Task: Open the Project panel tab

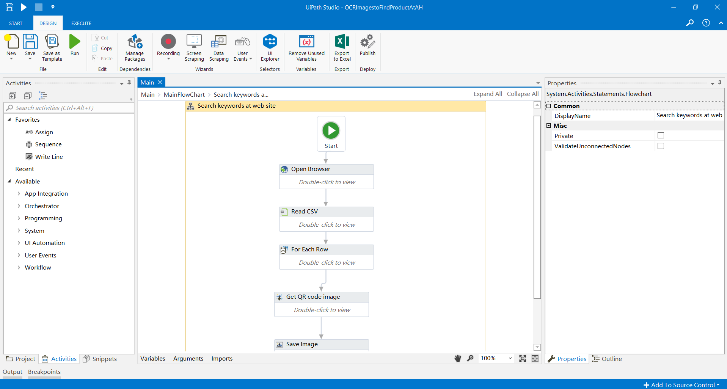Action: click(20, 359)
